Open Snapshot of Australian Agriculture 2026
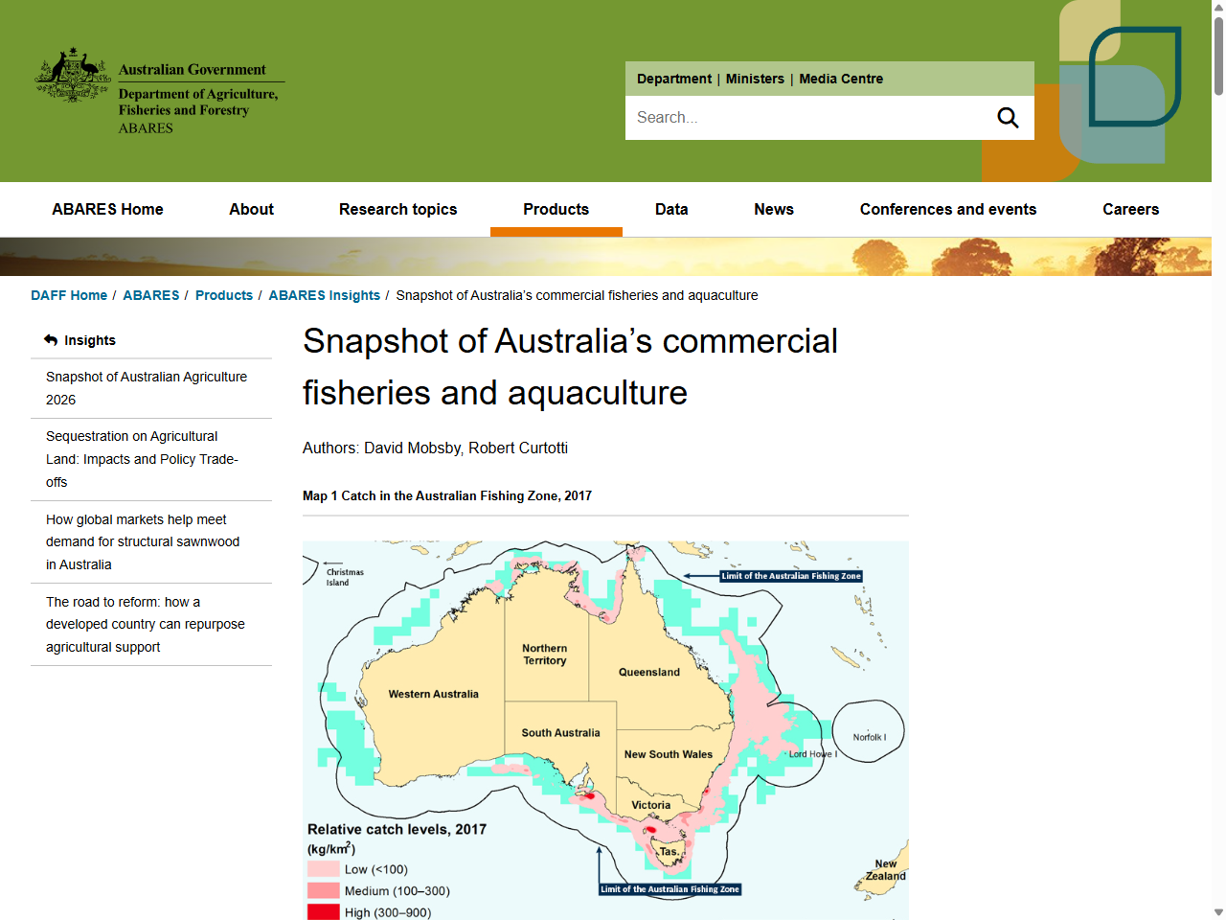This screenshot has width=1226, height=920. [146, 388]
